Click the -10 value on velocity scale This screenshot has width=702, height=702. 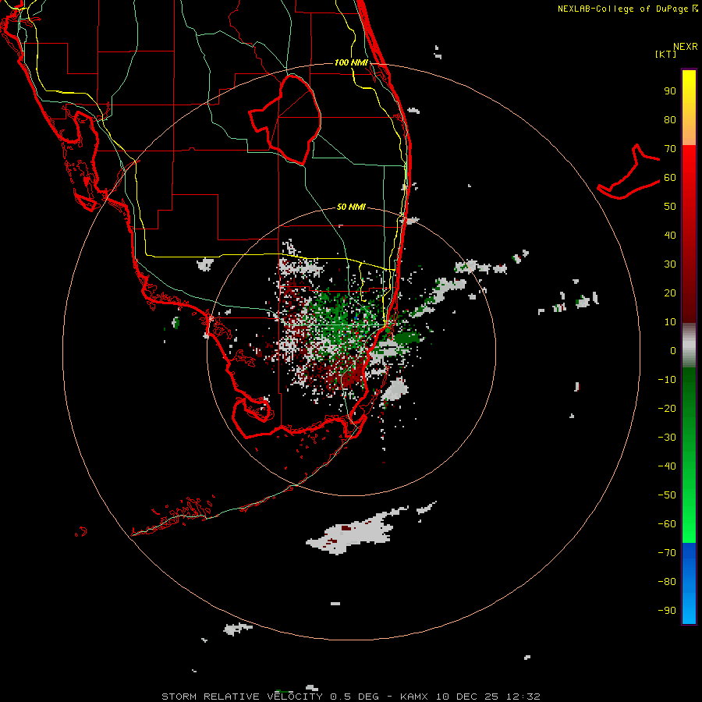point(667,380)
